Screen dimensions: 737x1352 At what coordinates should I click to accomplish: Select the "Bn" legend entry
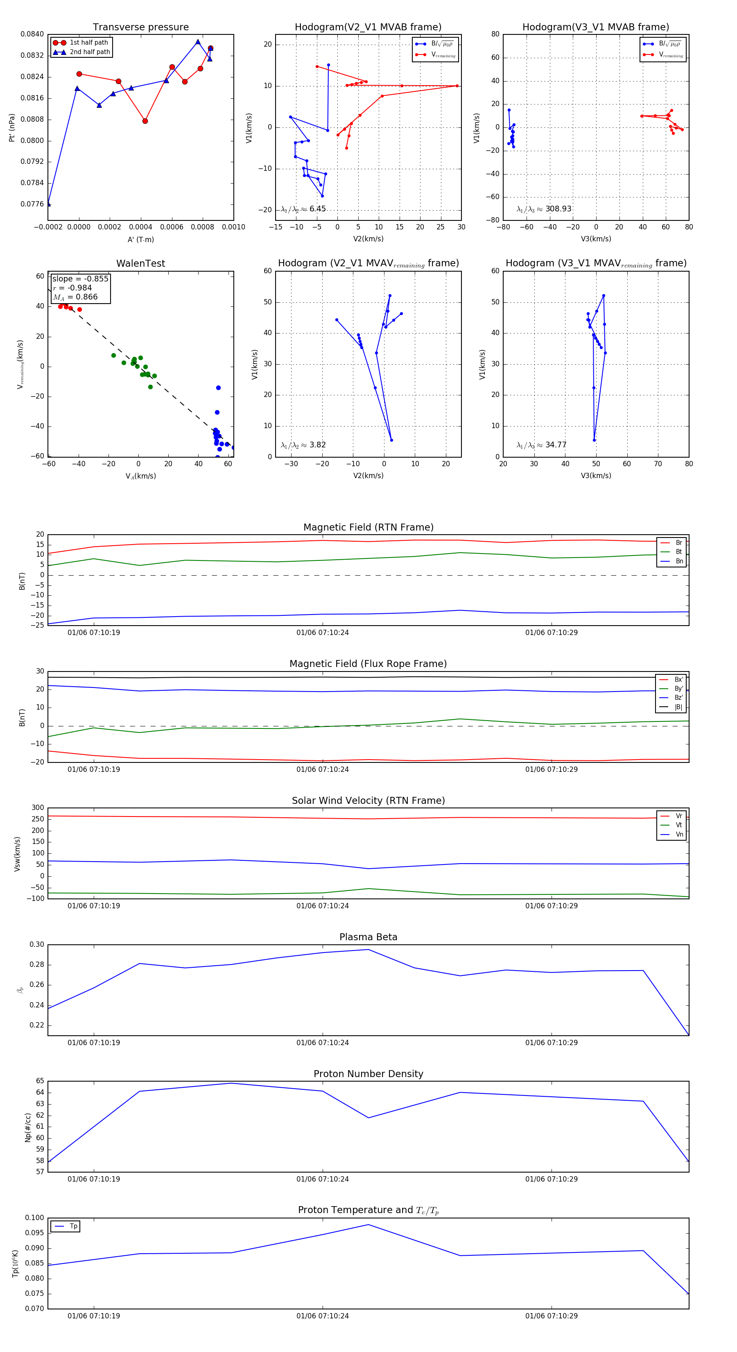(x=672, y=562)
